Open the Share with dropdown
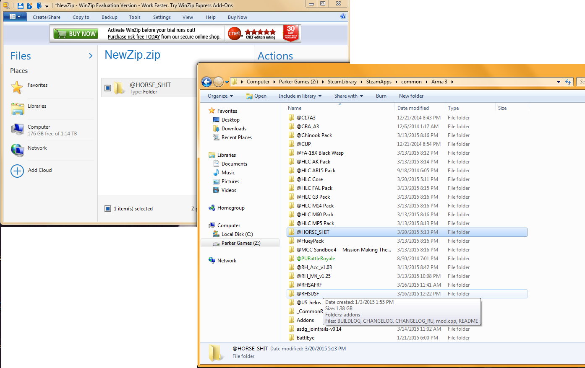The width and height of the screenshot is (585, 368). tap(349, 96)
